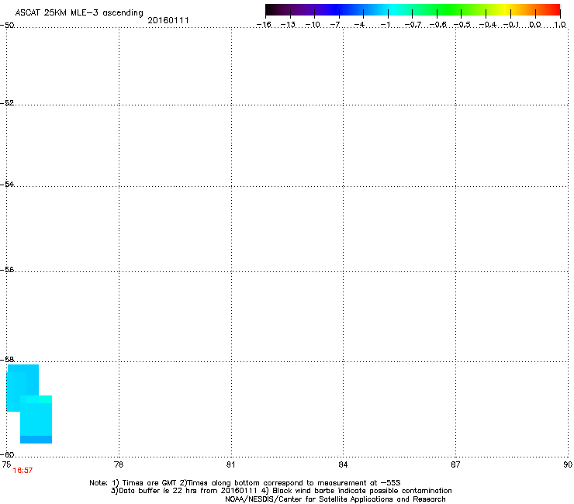Screen dimensions: 574x504
Task: Click the cyan data swath near -58 latitude
Action: point(29,404)
